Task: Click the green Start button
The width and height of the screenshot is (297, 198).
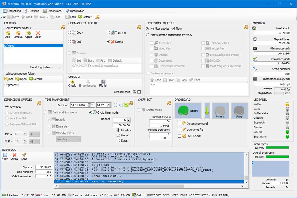Action: click(188, 111)
